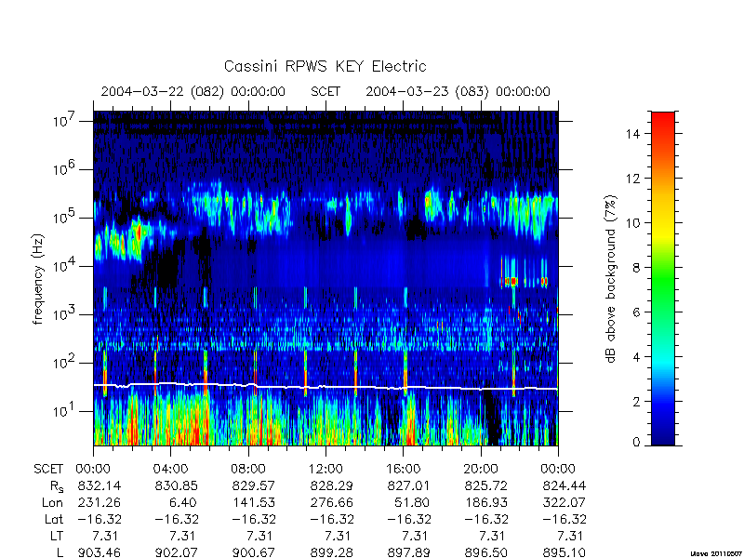Click the top 'SCET' label between dates
Screen dimensions: 744x558
click(x=325, y=91)
